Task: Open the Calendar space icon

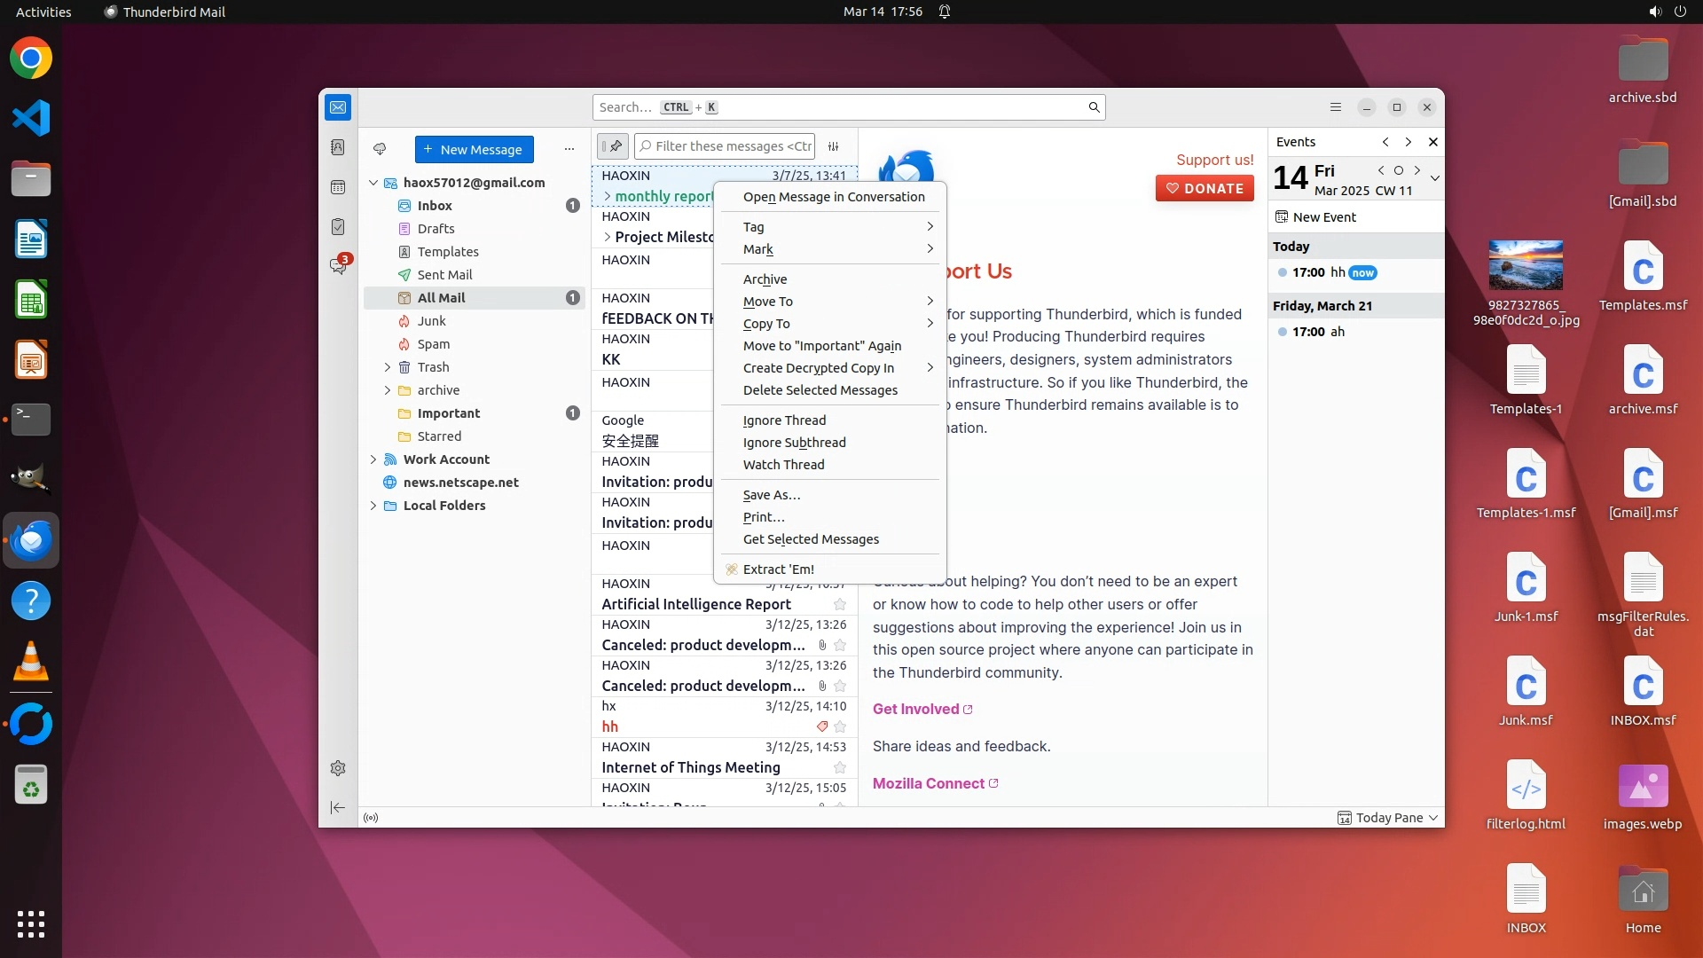Action: pos(338,187)
